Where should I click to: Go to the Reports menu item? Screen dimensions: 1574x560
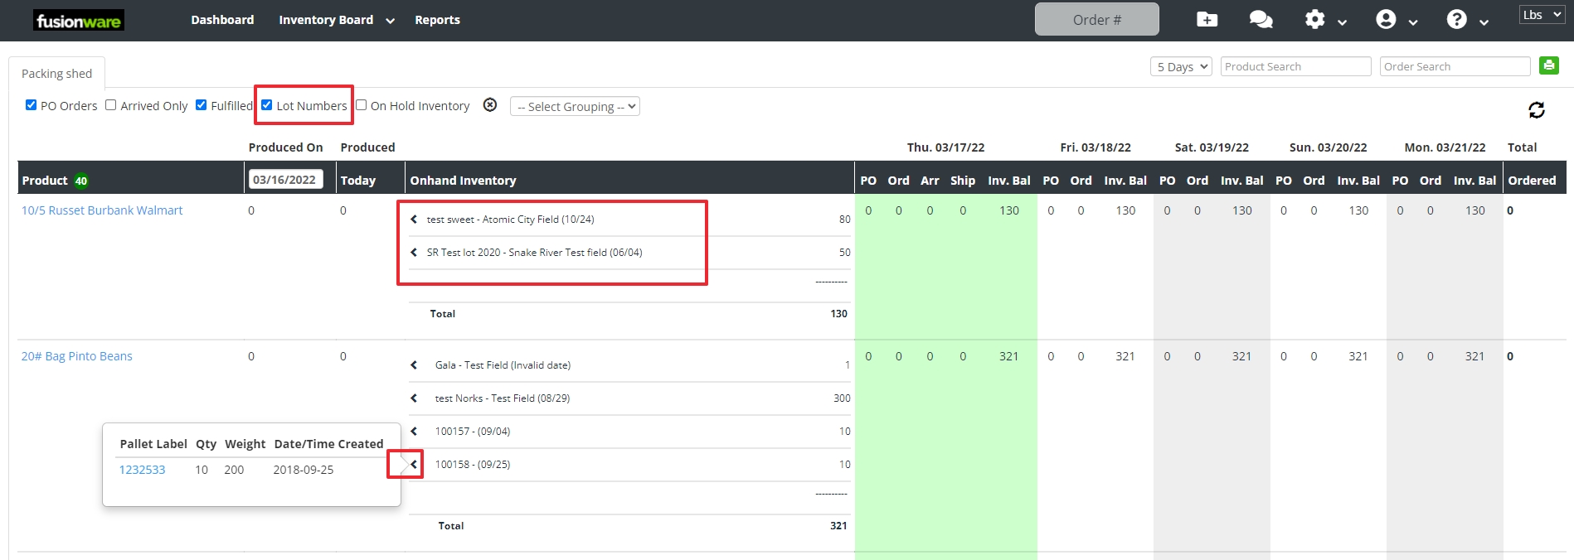pos(437,20)
